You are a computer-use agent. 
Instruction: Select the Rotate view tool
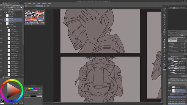pyautogui.click(x=164, y=13)
